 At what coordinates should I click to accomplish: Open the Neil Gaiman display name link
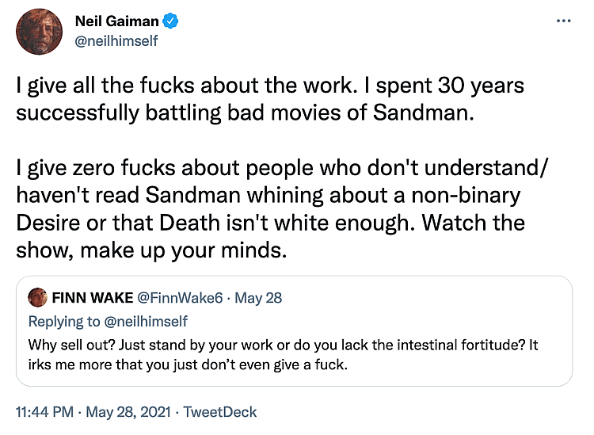(x=117, y=21)
